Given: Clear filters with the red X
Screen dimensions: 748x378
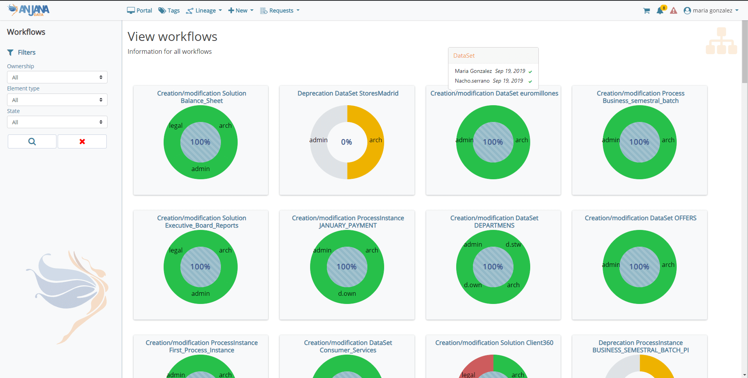Looking at the screenshot, I should (82, 141).
